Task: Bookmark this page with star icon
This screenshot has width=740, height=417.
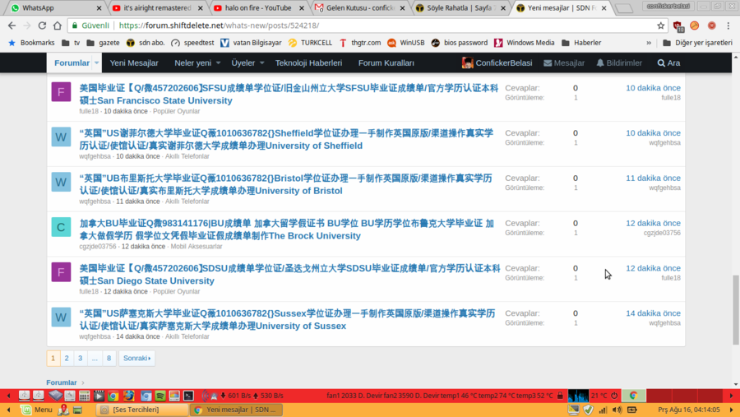Action: (x=661, y=25)
